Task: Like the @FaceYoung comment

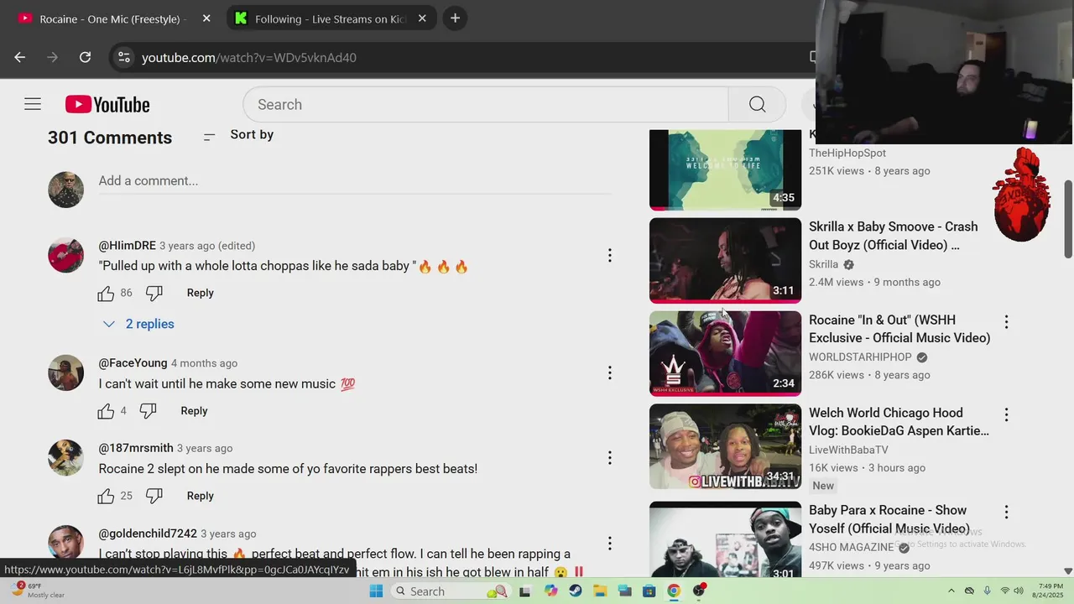Action: [106, 411]
